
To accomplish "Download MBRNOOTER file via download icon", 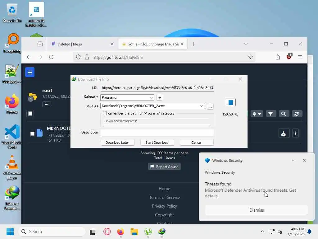I will 284,133.
